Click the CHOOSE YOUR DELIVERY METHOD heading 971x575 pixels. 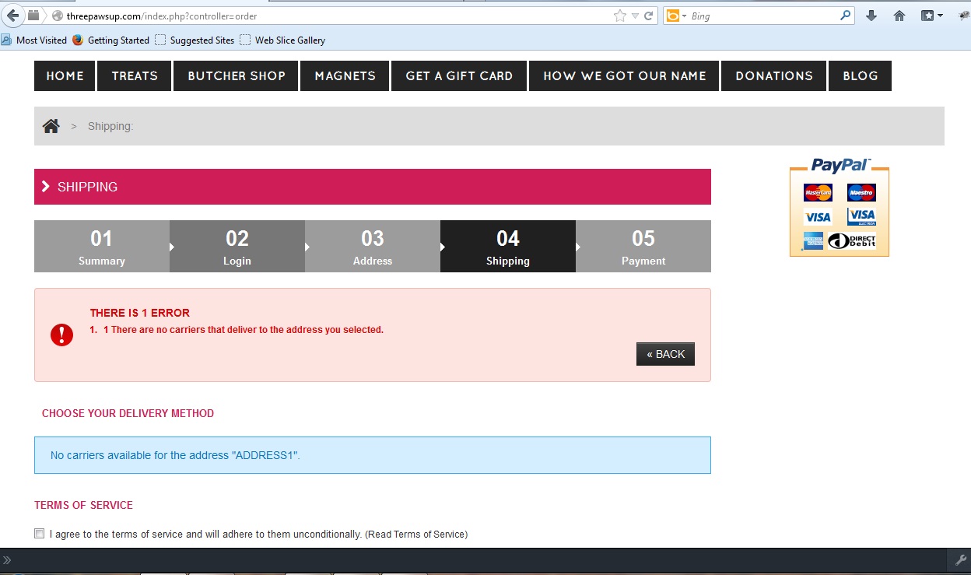[128, 413]
